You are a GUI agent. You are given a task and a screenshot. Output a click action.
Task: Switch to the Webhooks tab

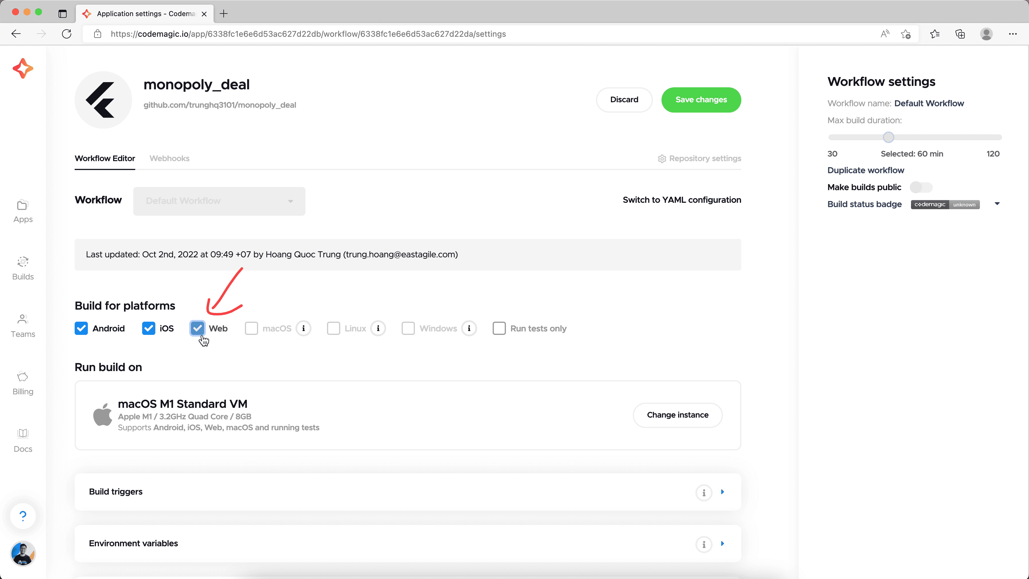click(169, 159)
